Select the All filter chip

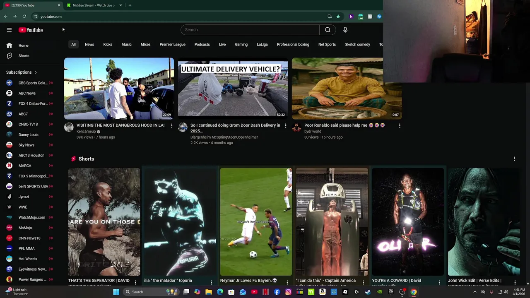click(73, 44)
